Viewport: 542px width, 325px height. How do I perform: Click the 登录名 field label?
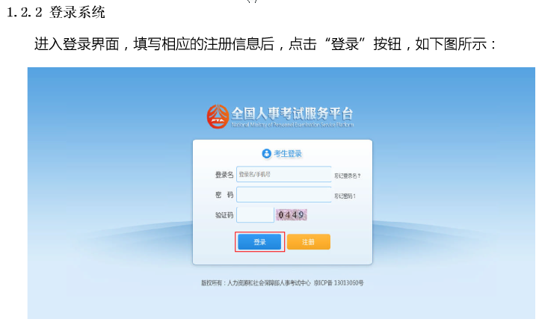tap(224, 175)
